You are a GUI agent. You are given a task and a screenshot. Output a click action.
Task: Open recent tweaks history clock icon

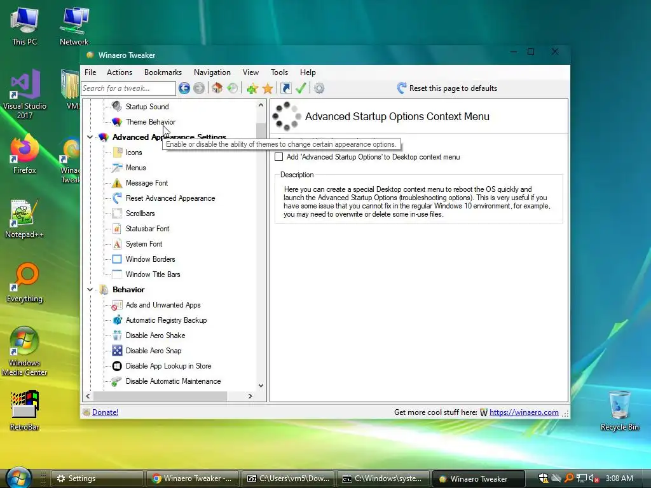233,88
